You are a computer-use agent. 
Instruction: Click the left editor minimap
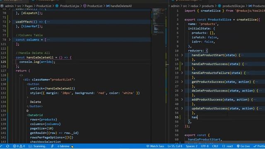click(x=159, y=22)
